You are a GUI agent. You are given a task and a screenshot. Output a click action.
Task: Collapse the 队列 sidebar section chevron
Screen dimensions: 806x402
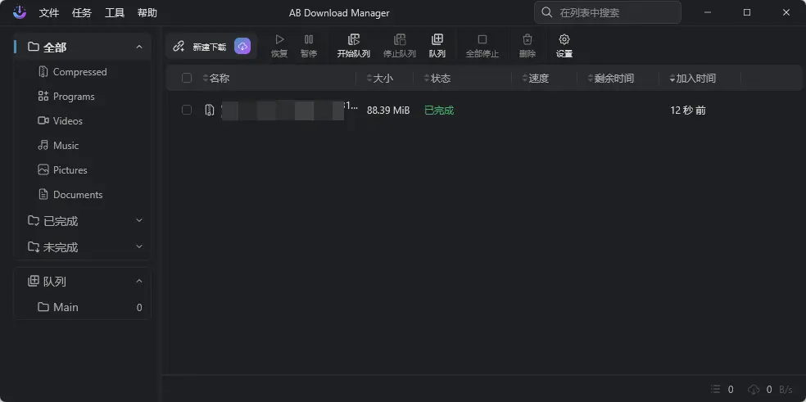click(x=138, y=281)
